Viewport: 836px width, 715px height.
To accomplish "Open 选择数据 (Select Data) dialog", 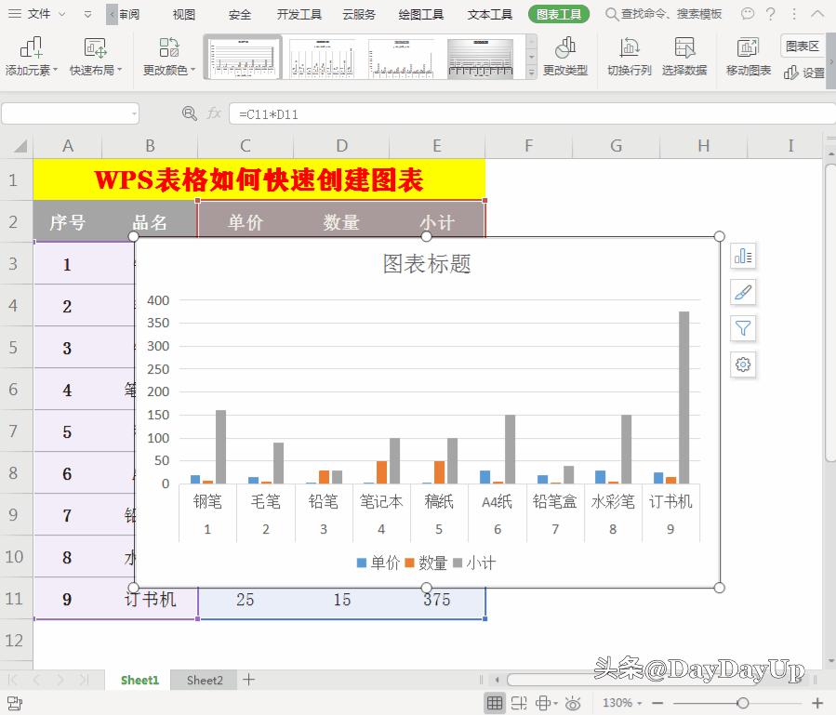I will click(x=684, y=56).
